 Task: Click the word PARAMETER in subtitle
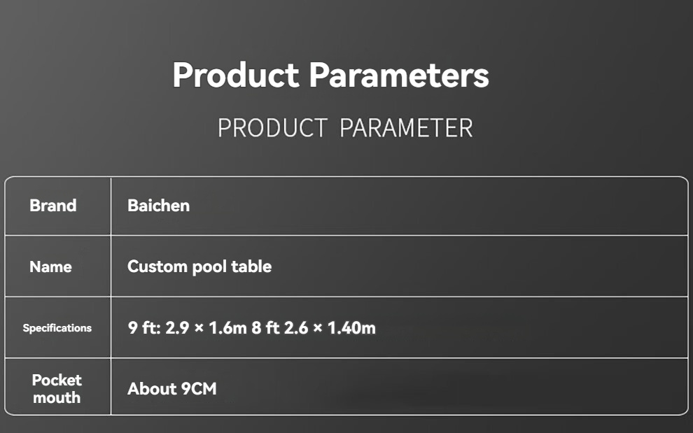[x=406, y=128]
